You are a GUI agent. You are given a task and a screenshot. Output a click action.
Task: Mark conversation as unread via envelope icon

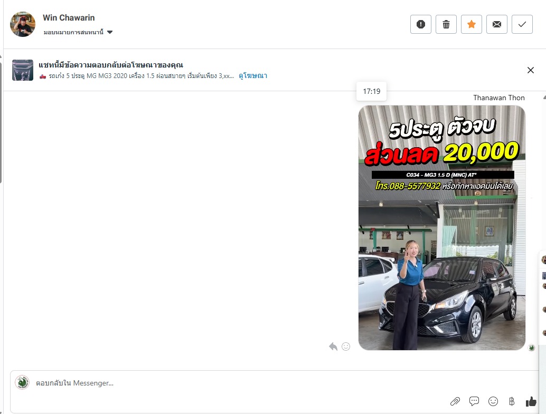tap(497, 24)
